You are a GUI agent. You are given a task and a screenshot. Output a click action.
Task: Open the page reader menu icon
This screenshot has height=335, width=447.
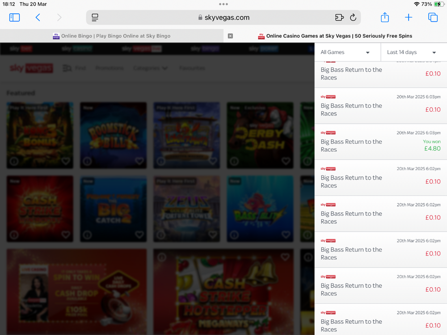[95, 17]
